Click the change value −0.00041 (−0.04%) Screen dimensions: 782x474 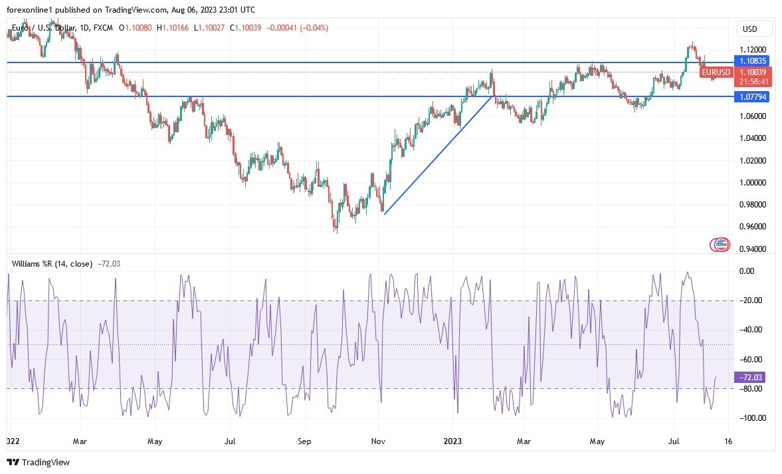[x=297, y=28]
